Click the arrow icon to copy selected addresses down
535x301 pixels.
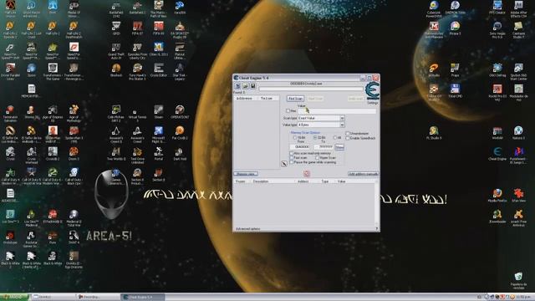click(284, 164)
